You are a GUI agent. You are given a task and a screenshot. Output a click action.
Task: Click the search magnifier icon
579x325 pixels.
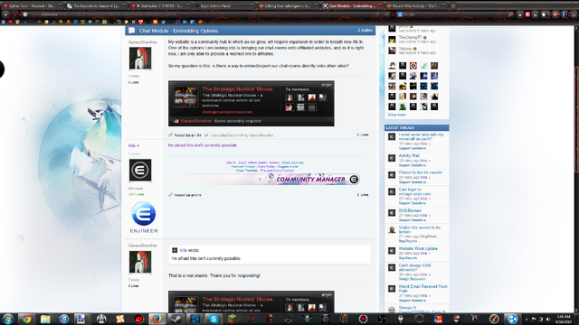pos(510,14)
